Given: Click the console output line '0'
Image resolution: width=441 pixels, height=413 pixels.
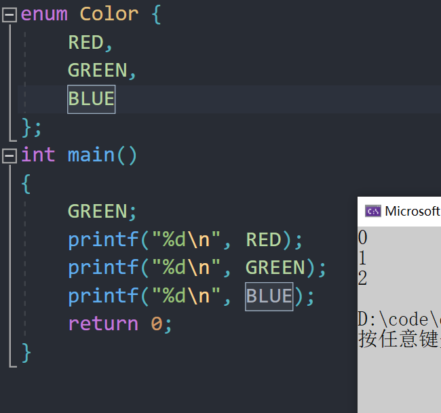Looking at the screenshot, I should pos(363,237).
